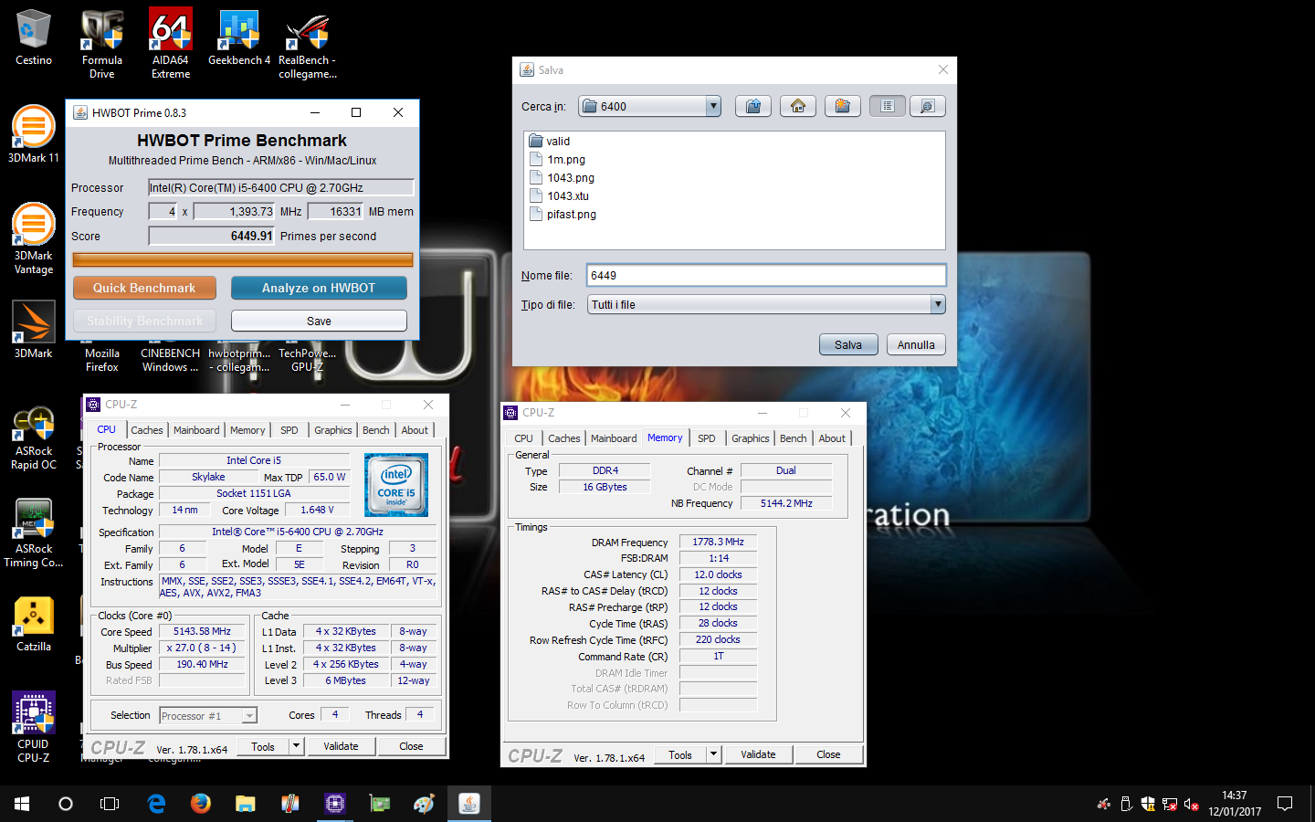Select file pifast.png in the list
This screenshot has width=1315, height=822.
tap(563, 214)
